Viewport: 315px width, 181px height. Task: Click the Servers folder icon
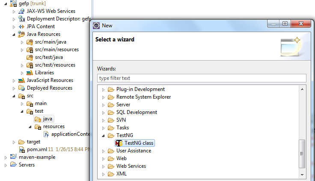pyautogui.click(x=13, y=165)
